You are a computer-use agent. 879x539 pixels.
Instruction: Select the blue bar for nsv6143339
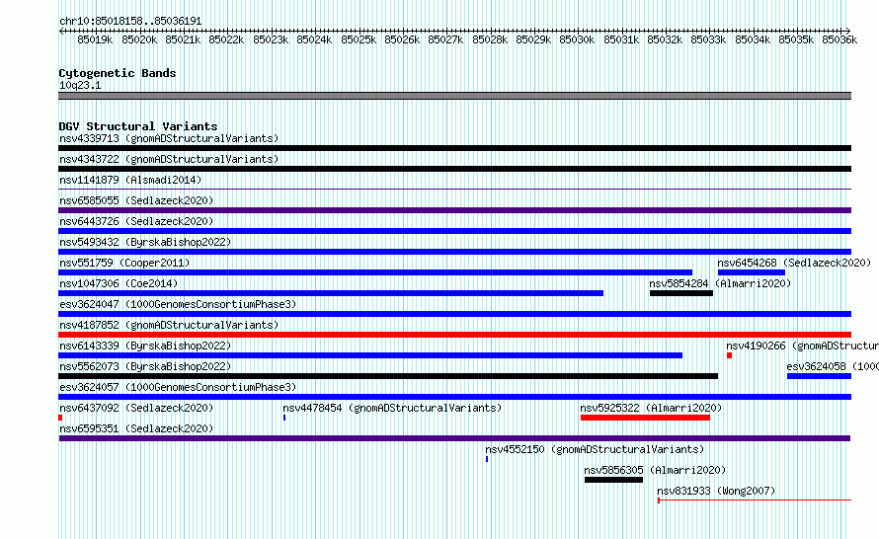(370, 355)
